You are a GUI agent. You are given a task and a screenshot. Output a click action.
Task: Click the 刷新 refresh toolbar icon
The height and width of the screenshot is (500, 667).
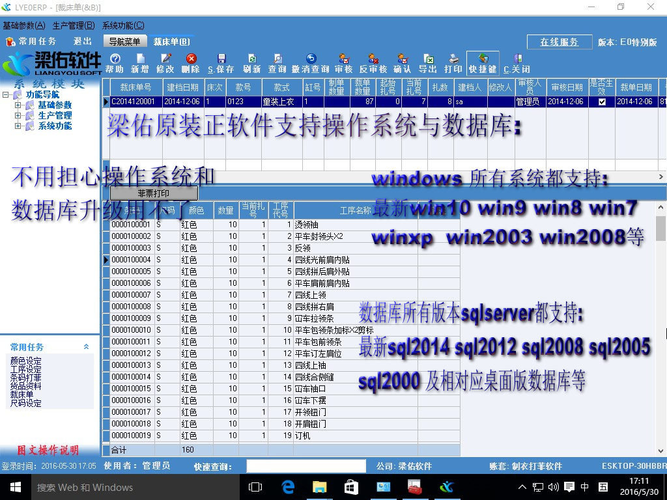click(252, 63)
